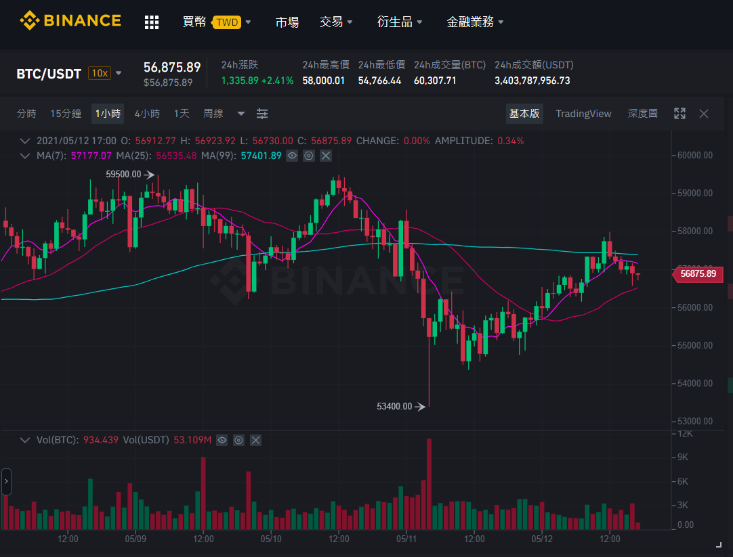This screenshot has width=733, height=557.
Task: Remove the Vol indicator with X
Action: (x=255, y=440)
